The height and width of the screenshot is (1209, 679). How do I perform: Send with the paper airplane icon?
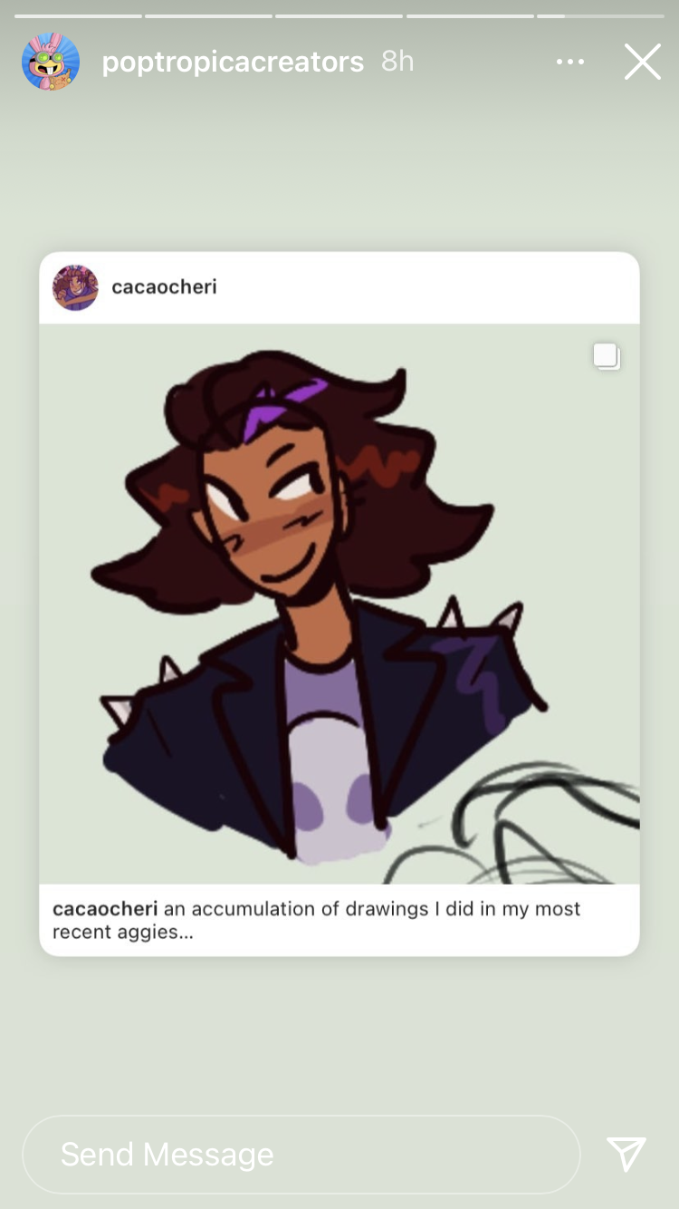[x=626, y=1154]
